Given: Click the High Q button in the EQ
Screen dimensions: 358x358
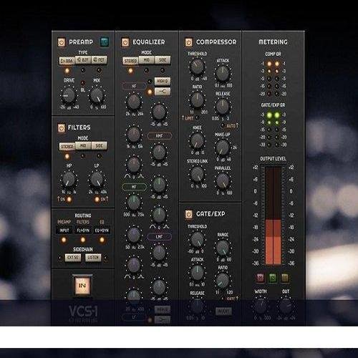Looking at the screenshot, I should tap(163, 81).
